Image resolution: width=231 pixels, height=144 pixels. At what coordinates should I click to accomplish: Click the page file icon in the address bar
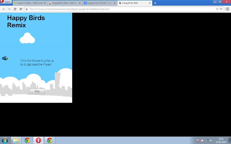(x=27, y=9)
